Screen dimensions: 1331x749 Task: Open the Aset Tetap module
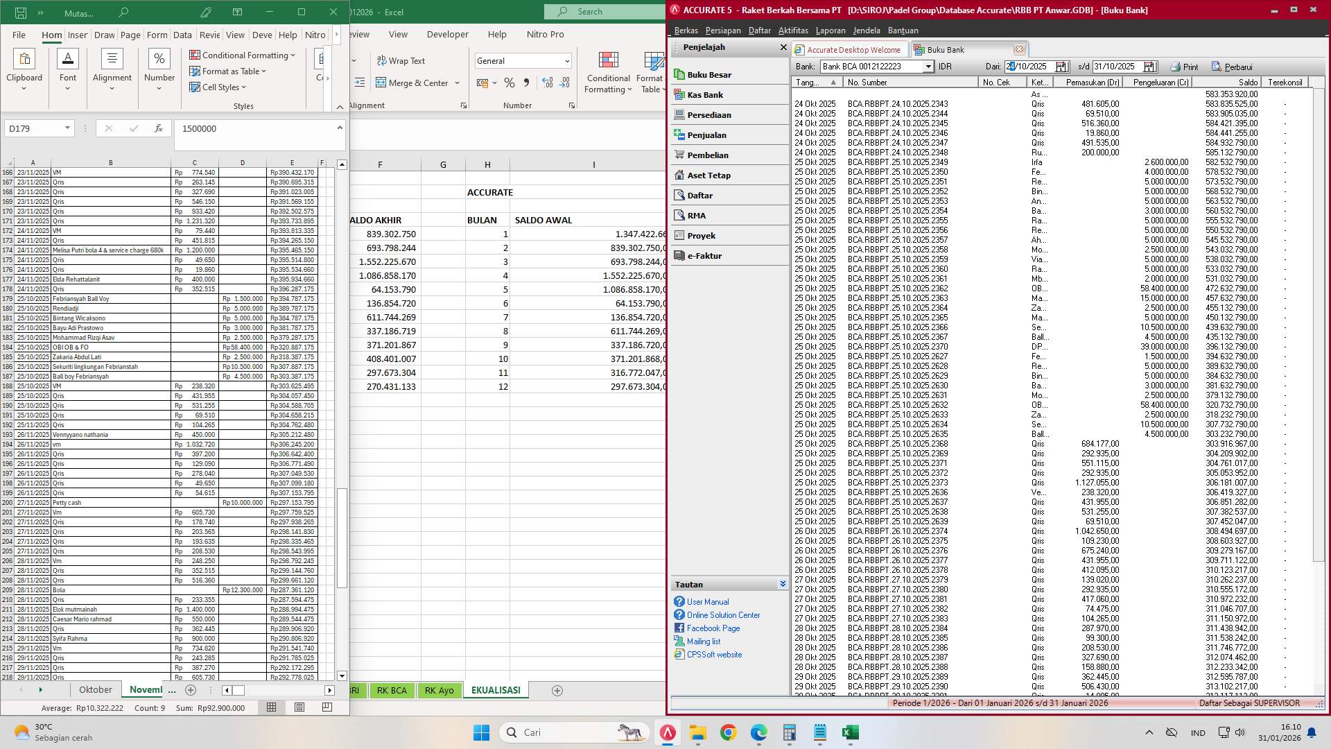click(708, 175)
